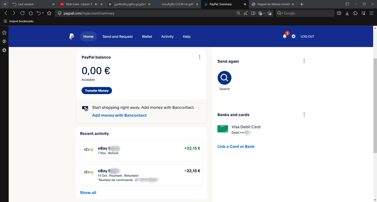Click the zoom magnifier in address bar
This screenshot has height=202, width=377.
[x=238, y=13]
